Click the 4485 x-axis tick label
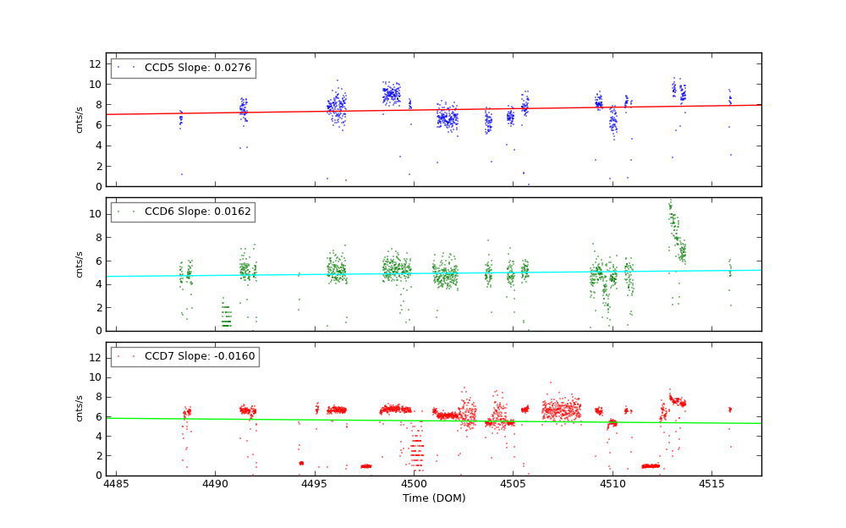Viewport: 846px width, 528px height. pyautogui.click(x=116, y=484)
